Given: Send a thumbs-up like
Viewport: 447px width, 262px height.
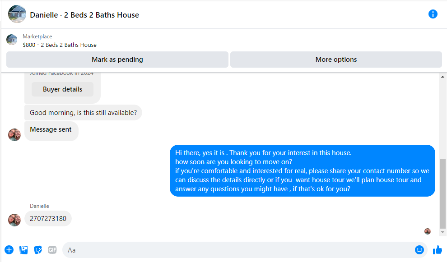Looking at the screenshot, I should 437,250.
